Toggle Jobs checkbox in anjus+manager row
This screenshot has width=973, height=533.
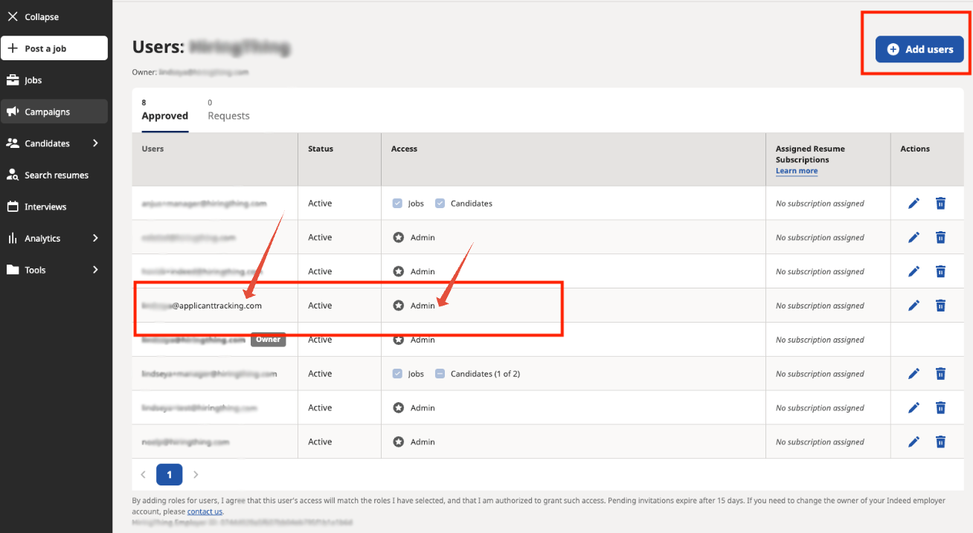397,203
